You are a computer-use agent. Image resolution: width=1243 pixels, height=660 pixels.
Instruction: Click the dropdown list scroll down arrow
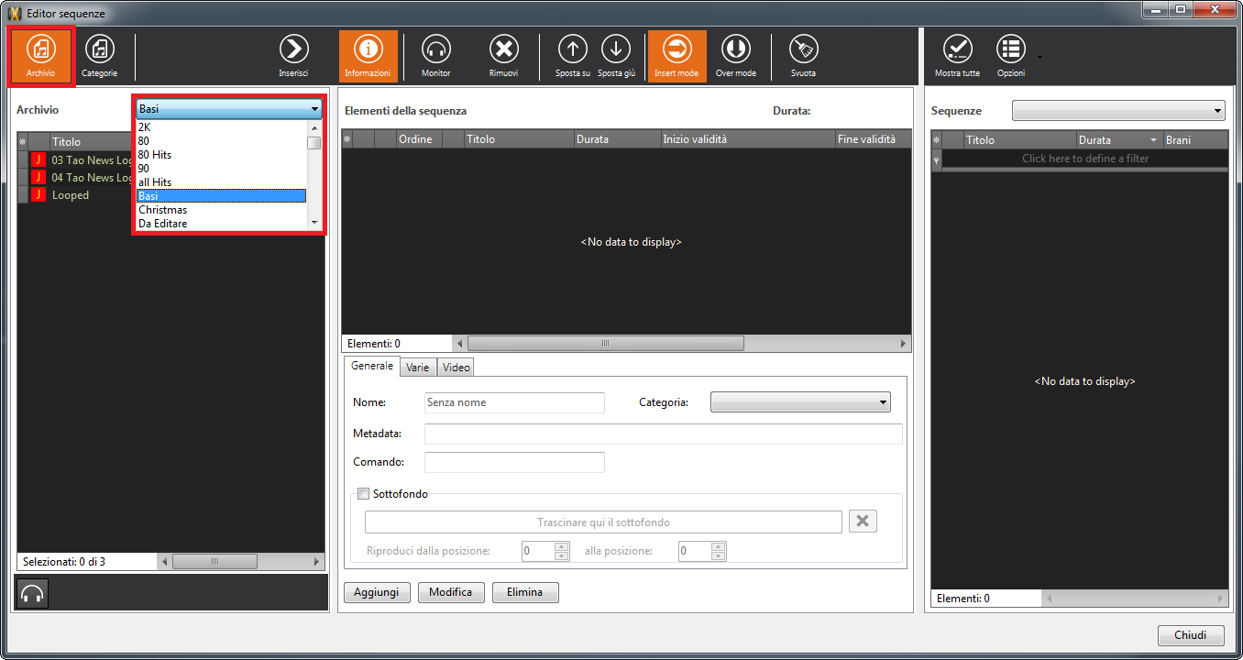coord(314,223)
